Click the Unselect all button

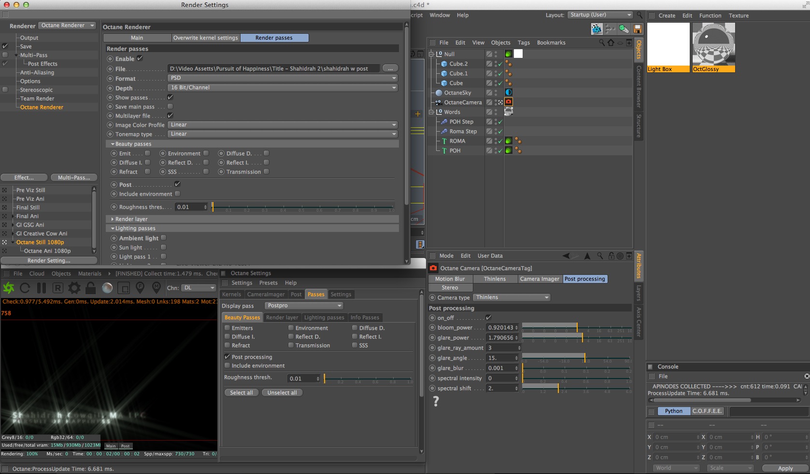[282, 393]
